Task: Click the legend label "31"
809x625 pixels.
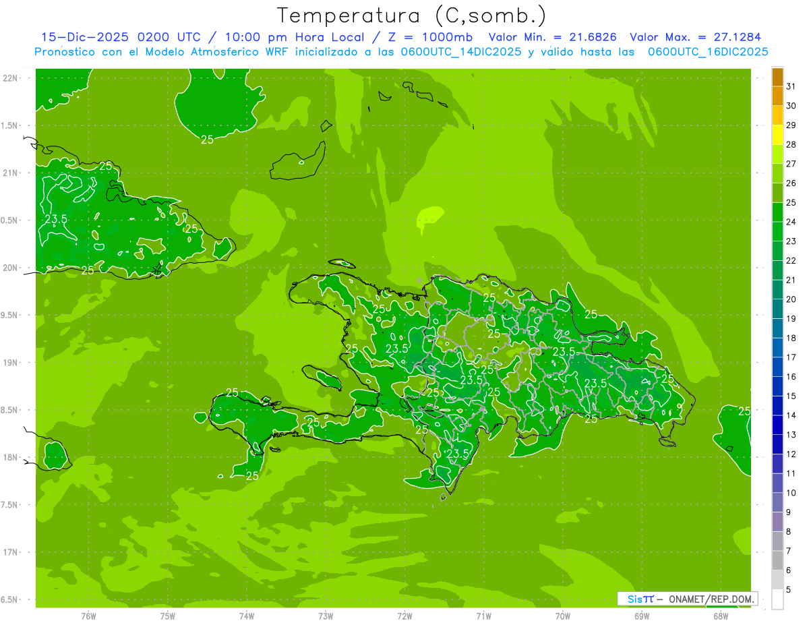Action: click(791, 86)
